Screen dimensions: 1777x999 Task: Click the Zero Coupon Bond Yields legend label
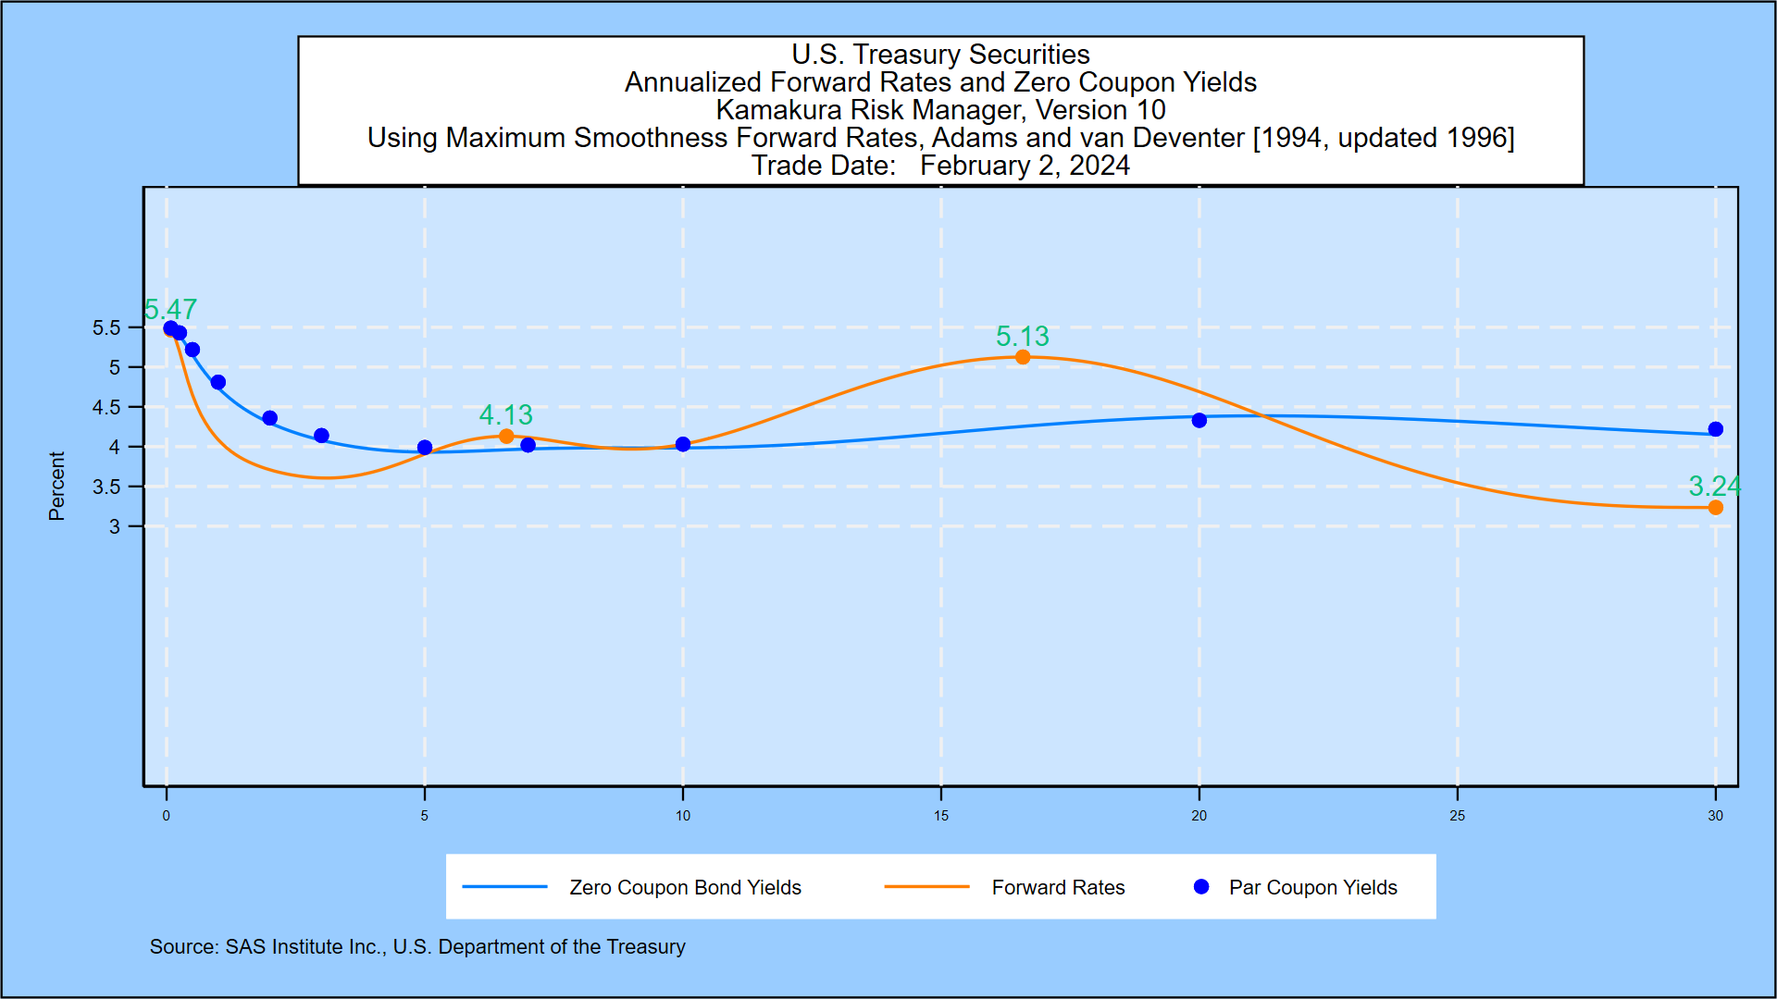pos(685,888)
